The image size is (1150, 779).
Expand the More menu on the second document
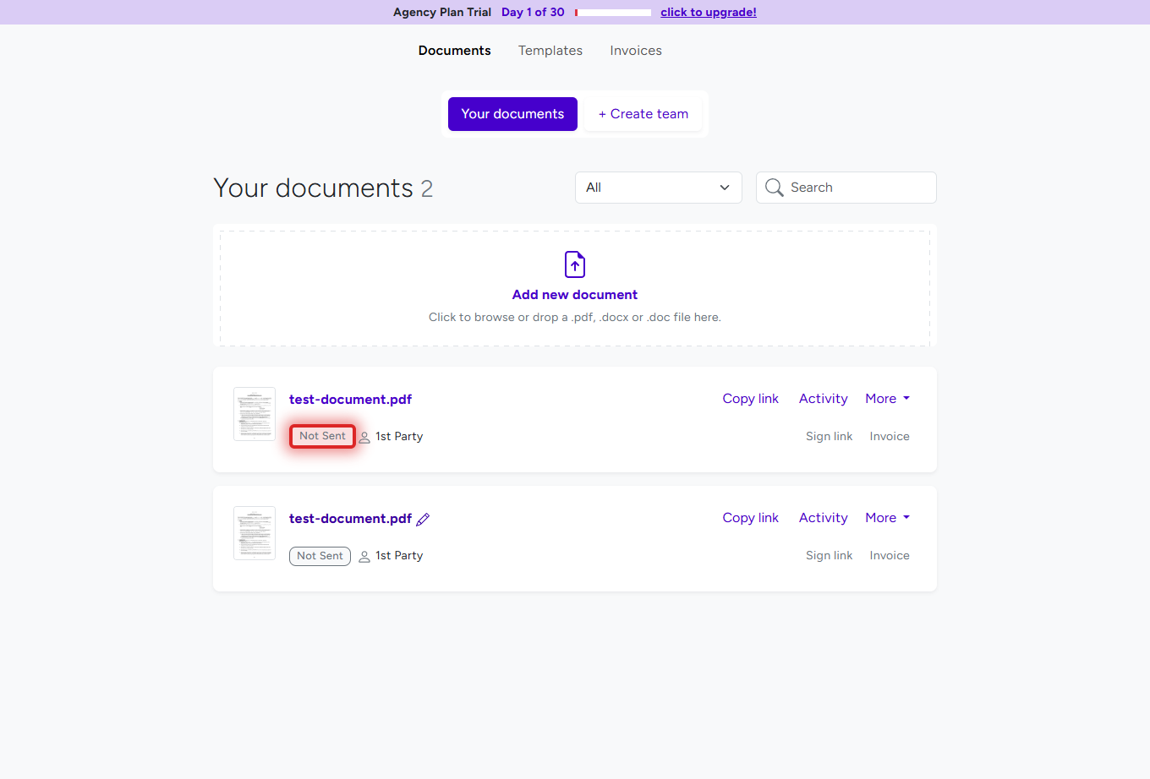click(x=887, y=517)
